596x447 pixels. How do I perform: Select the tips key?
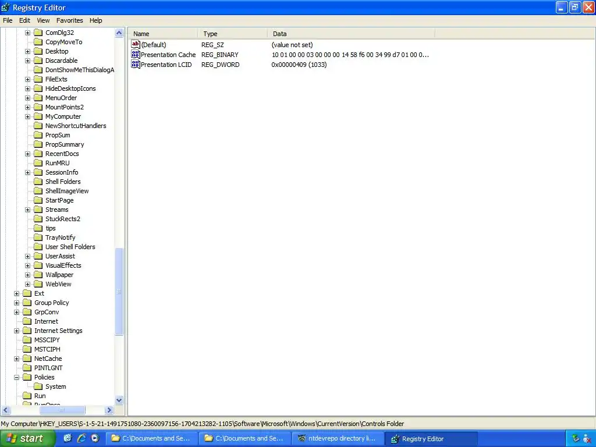[51, 228]
